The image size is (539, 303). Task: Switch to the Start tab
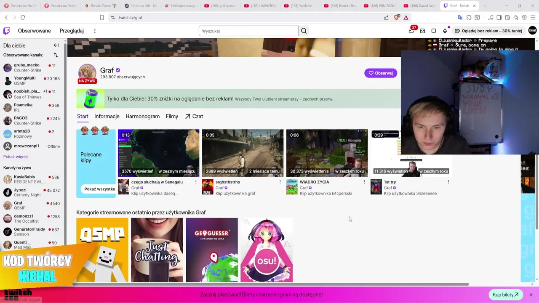coord(83,117)
